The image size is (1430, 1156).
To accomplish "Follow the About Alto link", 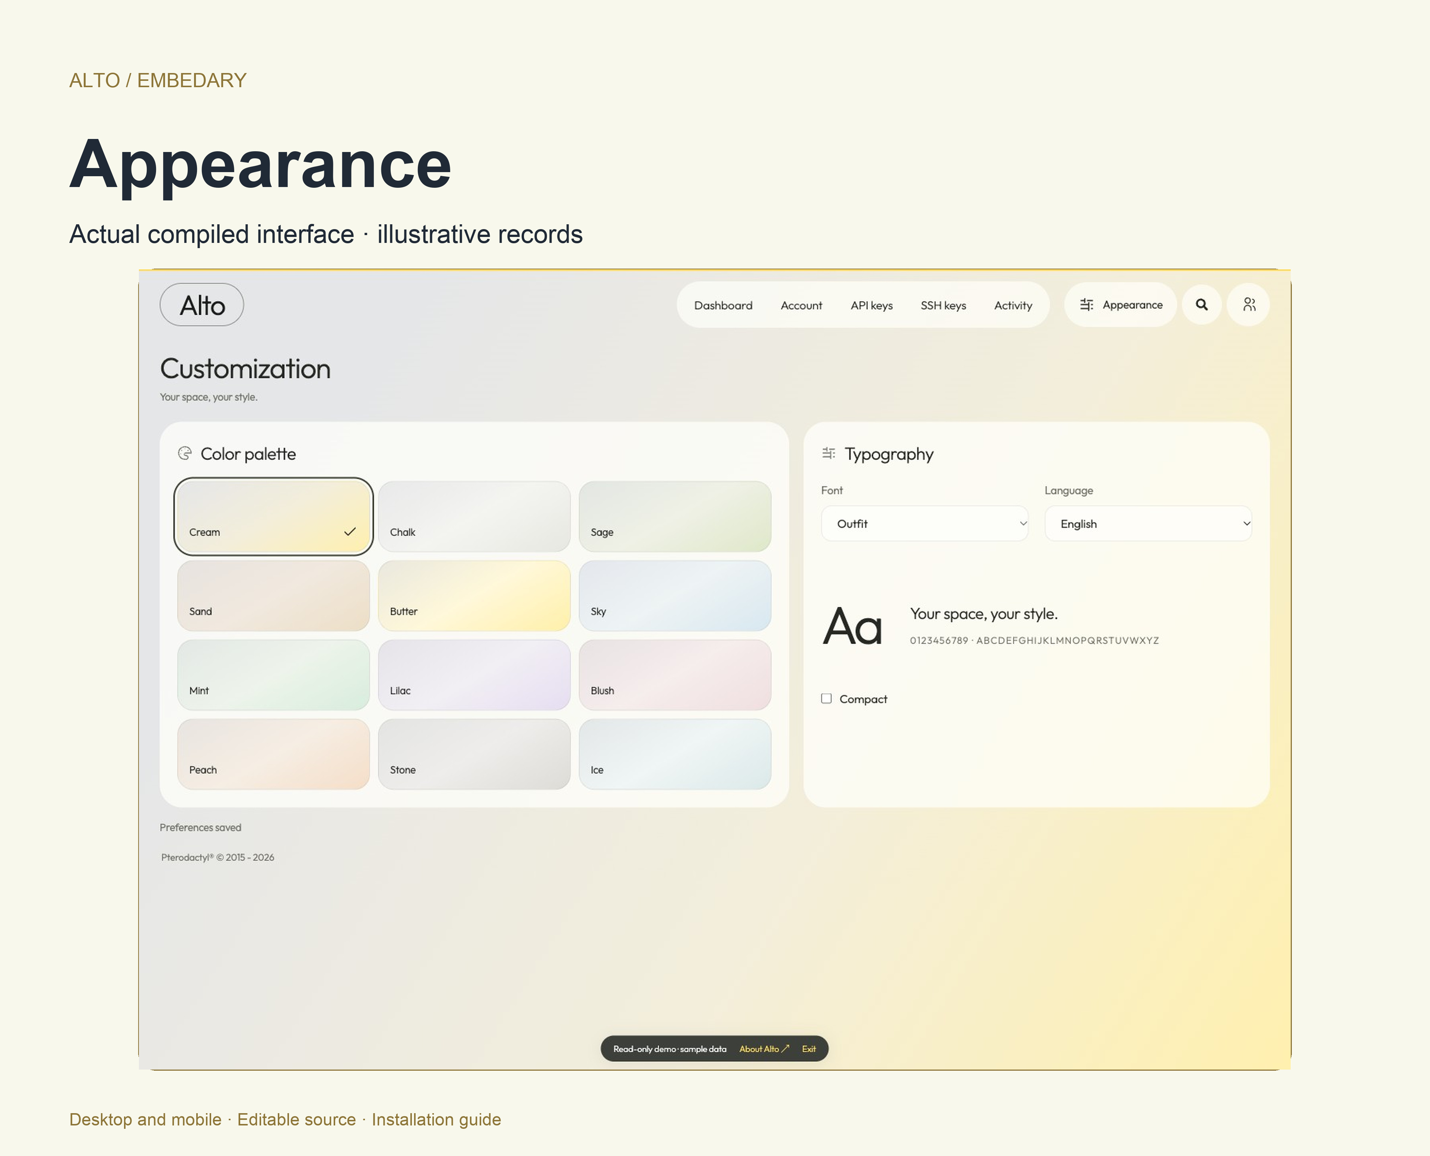I will [x=764, y=1049].
